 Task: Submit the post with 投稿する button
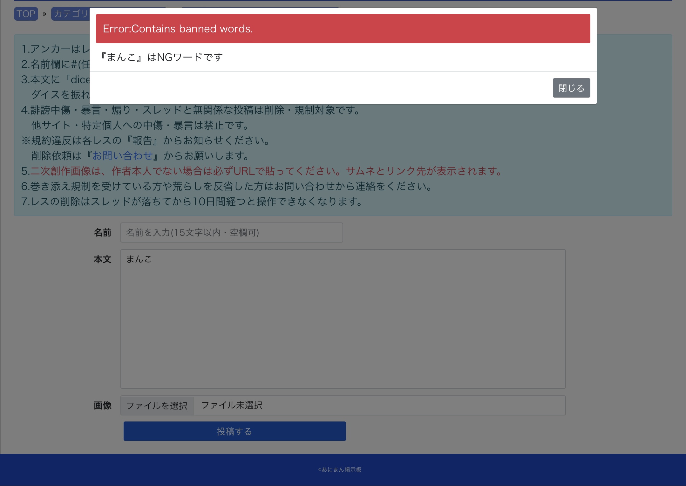(x=234, y=431)
